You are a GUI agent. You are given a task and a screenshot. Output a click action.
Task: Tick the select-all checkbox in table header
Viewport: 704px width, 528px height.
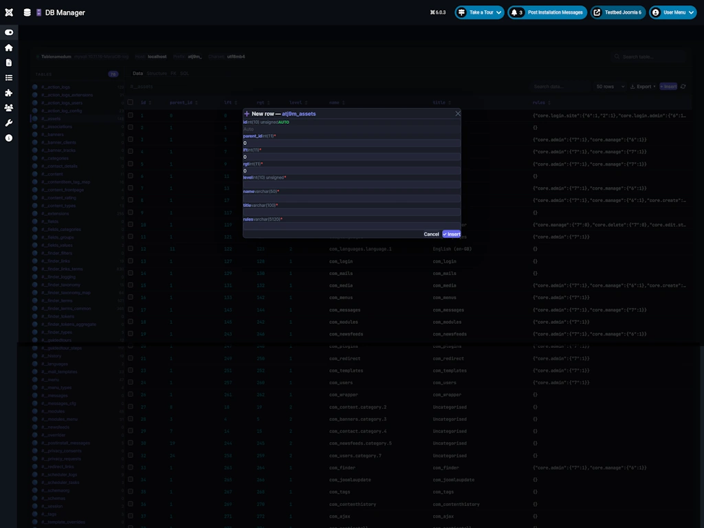click(131, 102)
